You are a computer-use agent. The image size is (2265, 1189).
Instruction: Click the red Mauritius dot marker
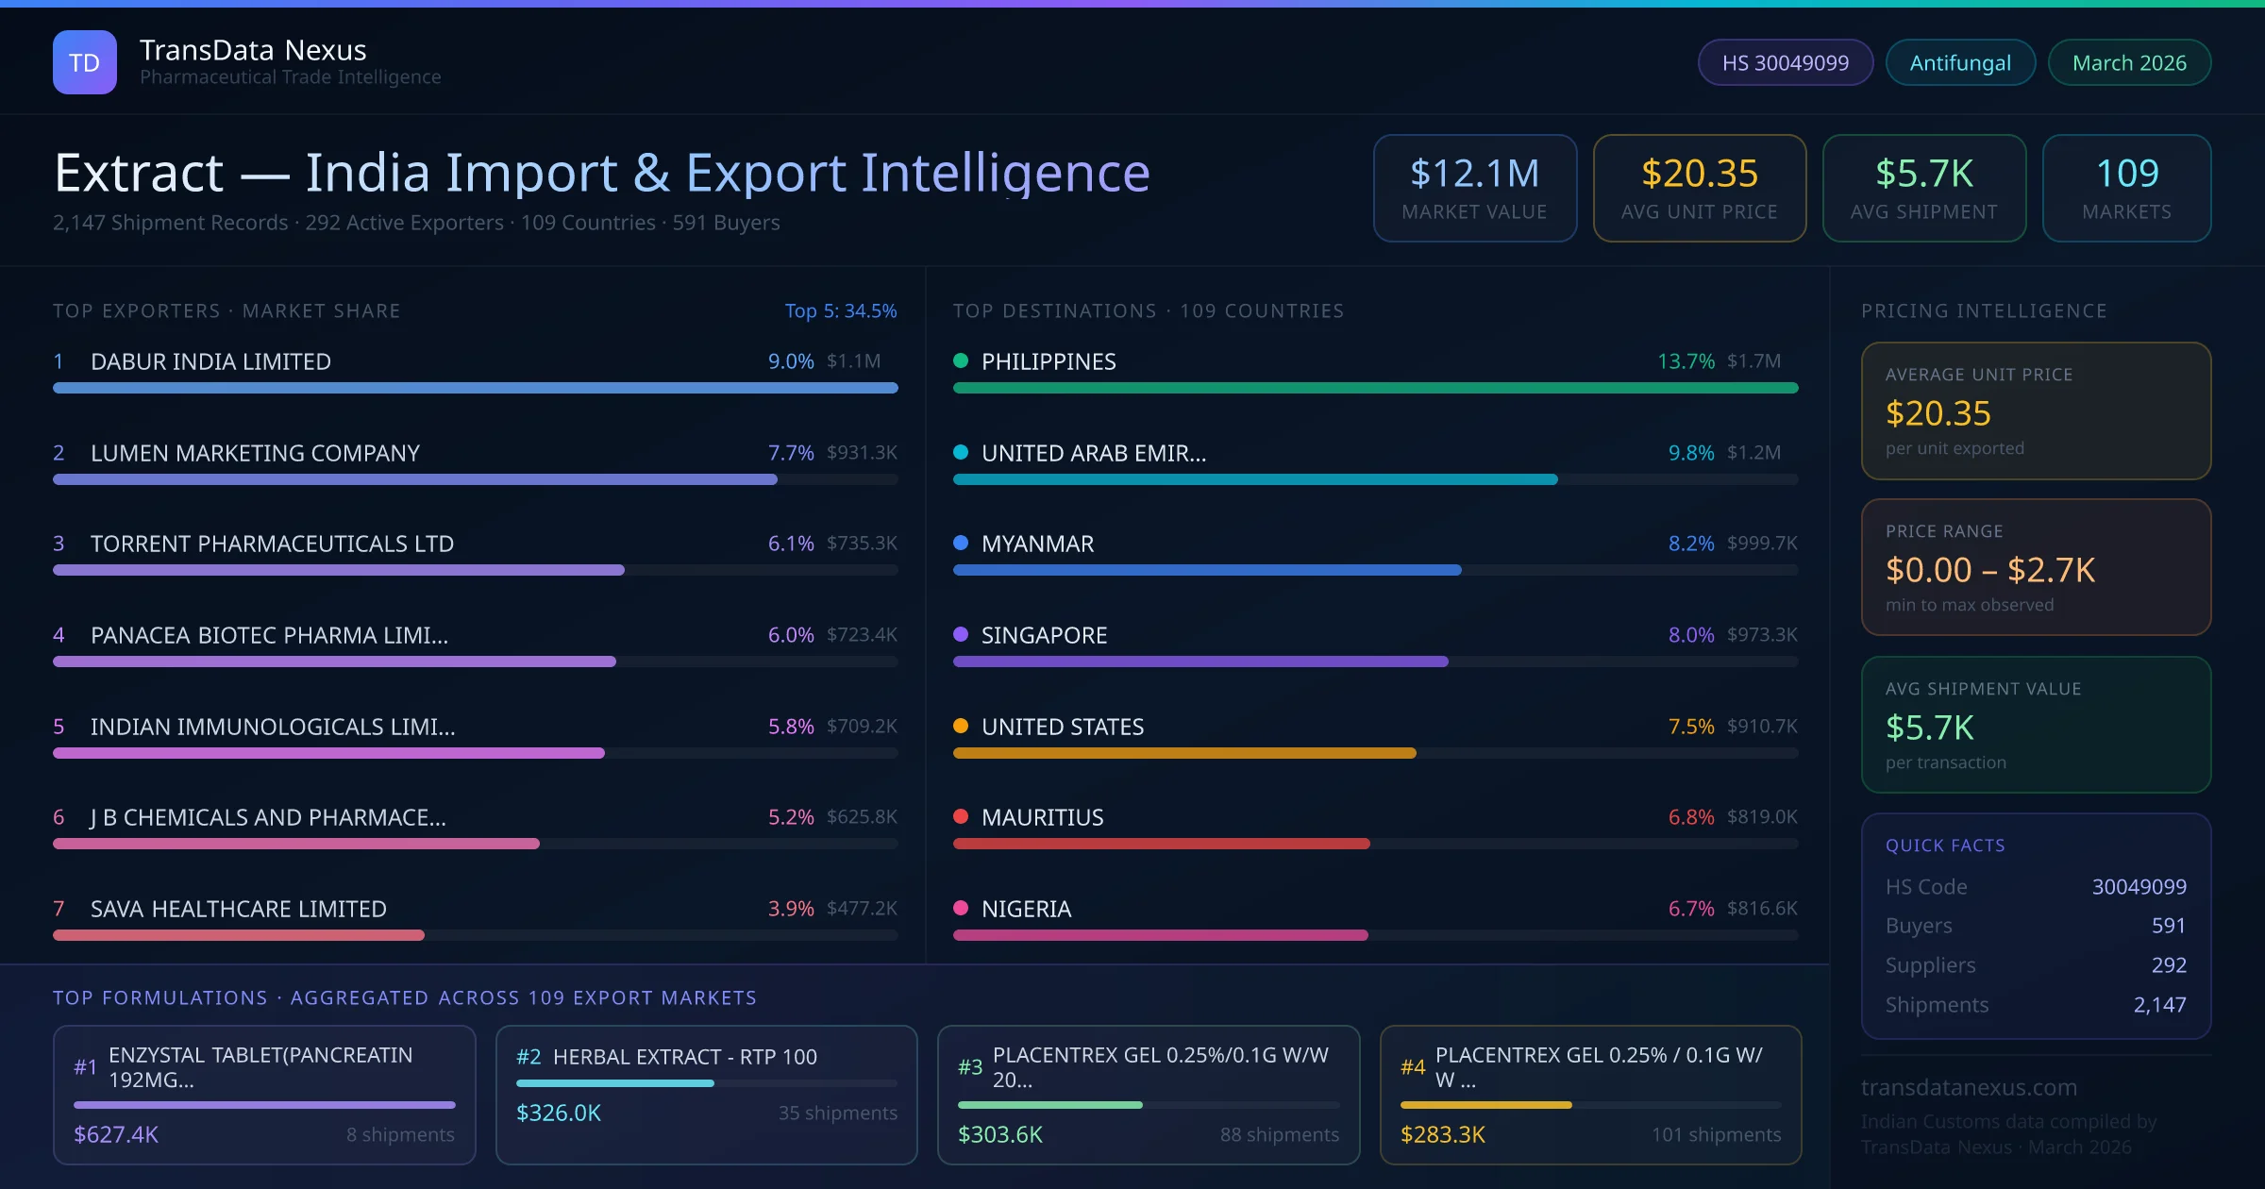click(961, 816)
